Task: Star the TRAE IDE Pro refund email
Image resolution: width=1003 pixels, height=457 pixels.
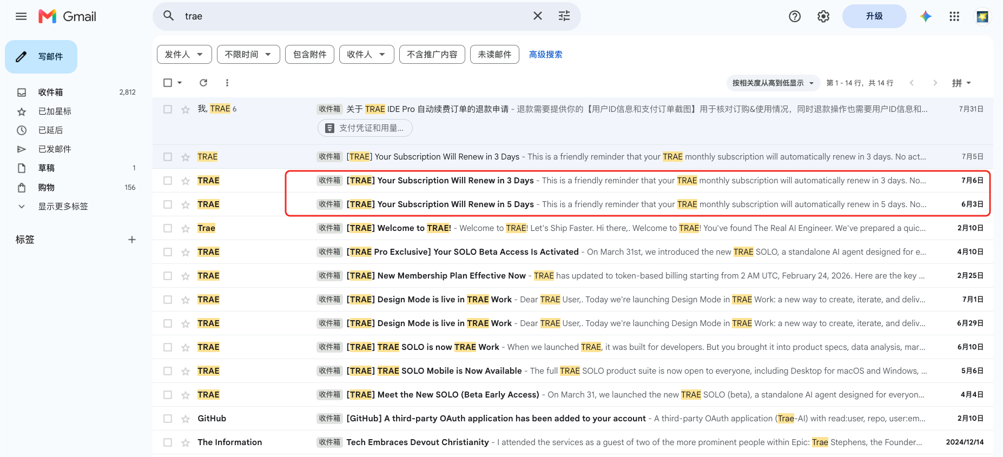Action: tap(186, 109)
